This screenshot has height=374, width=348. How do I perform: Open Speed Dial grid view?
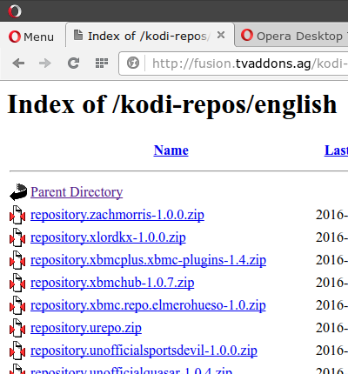pyautogui.click(x=102, y=63)
